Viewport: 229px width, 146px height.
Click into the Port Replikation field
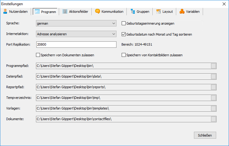tap(76, 45)
